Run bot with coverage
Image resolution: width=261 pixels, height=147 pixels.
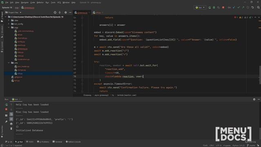tap(219, 7)
